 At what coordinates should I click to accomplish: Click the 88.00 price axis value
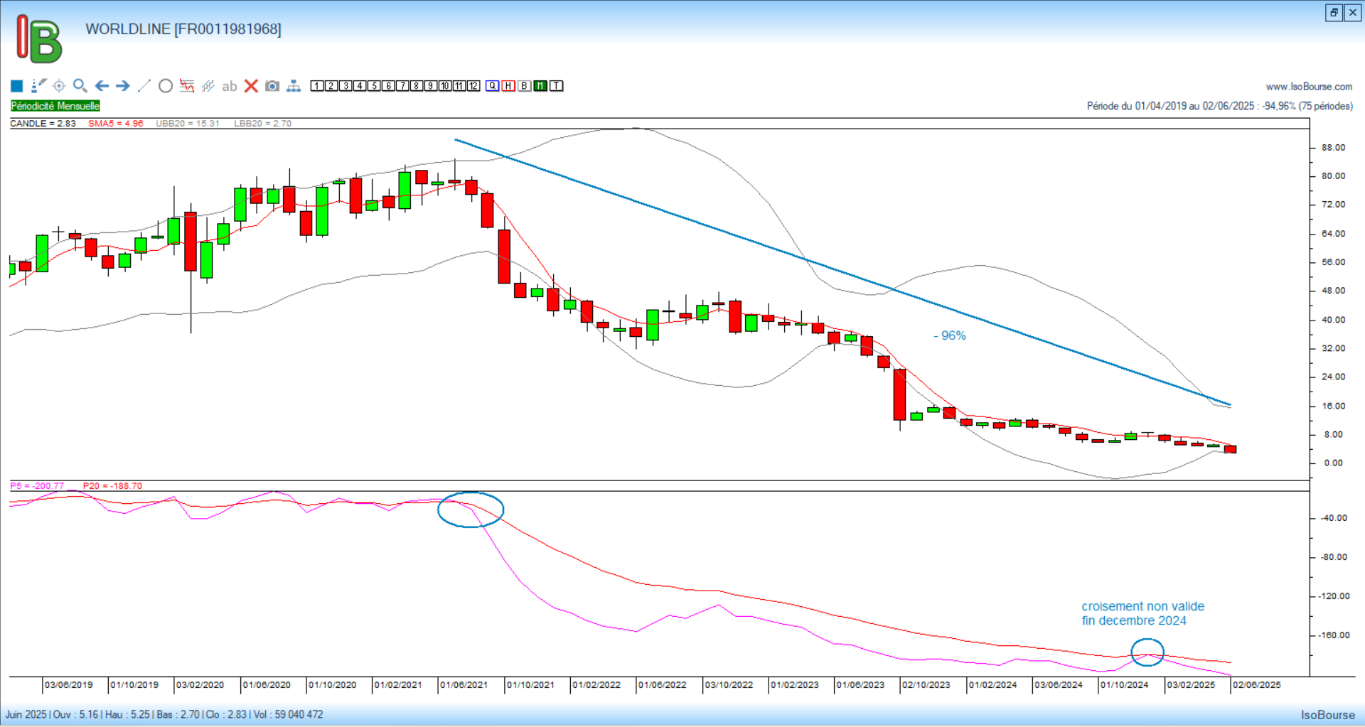click(1333, 148)
